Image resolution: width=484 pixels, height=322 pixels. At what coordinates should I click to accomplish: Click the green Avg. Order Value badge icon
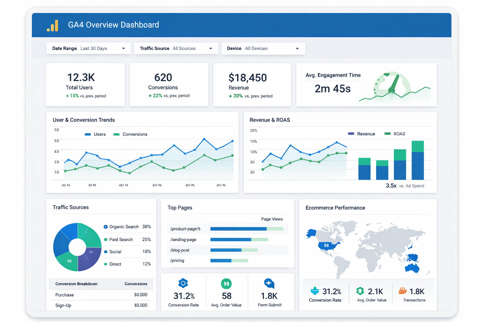coord(226,284)
